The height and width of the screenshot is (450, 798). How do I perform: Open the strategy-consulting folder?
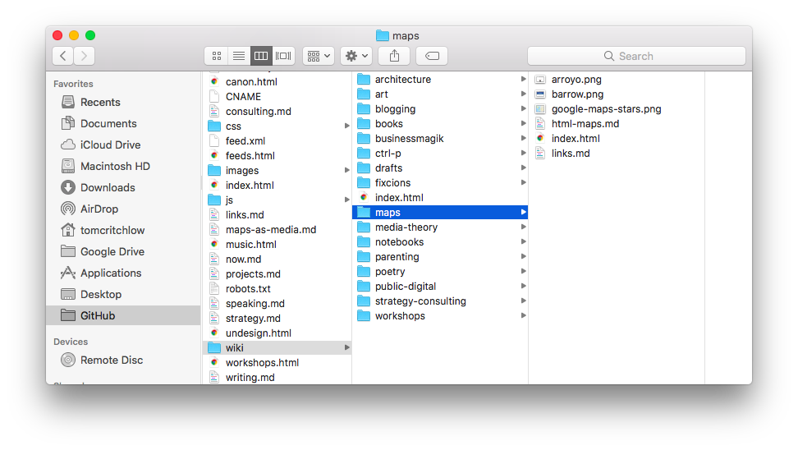tap(440, 301)
